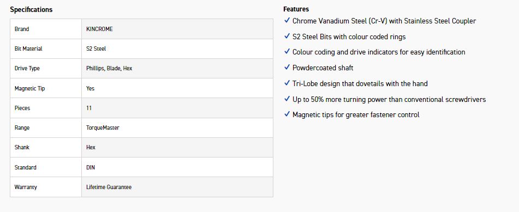519x212 pixels.
Task: Click the Magnetic Tip row label
Action: 30,88
